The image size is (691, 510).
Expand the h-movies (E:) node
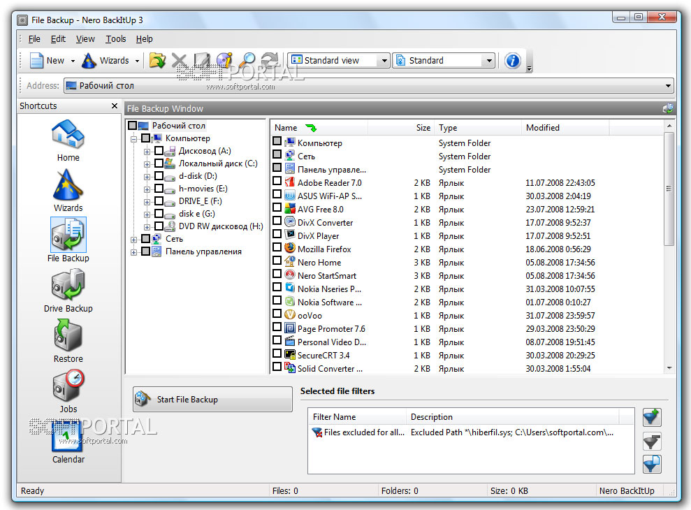(x=147, y=189)
